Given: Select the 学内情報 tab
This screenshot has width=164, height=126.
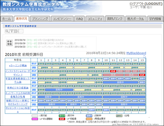Looking at the screenshot, I should point(155,19).
